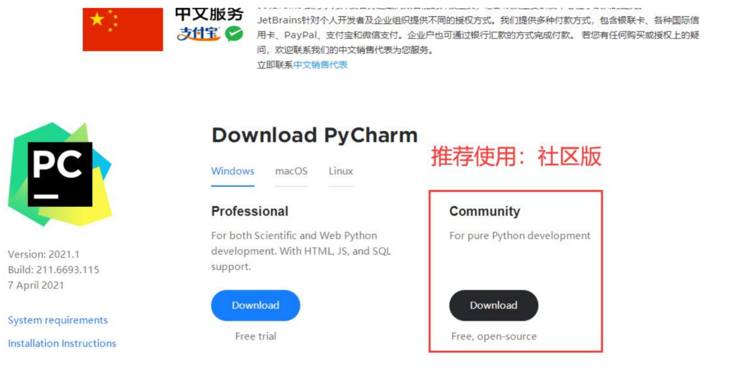Click the Professional edition heading
The width and height of the screenshot is (735, 380).
pos(250,211)
